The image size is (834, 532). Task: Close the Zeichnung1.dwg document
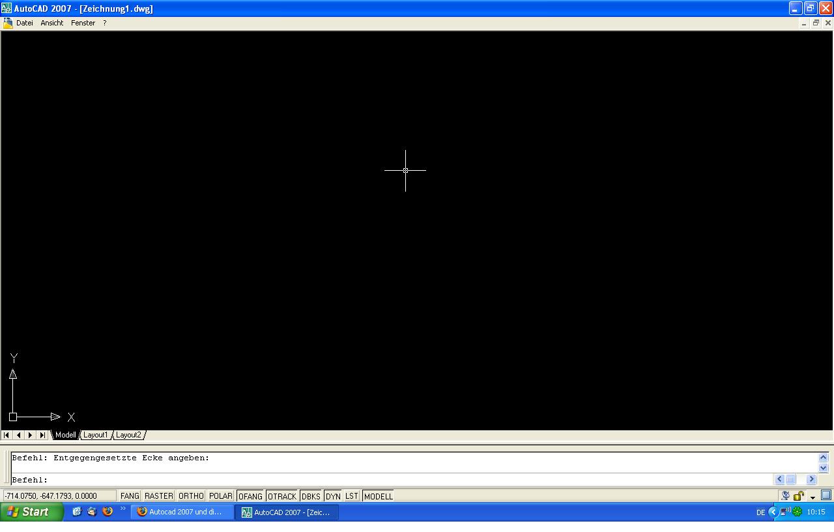[828, 23]
